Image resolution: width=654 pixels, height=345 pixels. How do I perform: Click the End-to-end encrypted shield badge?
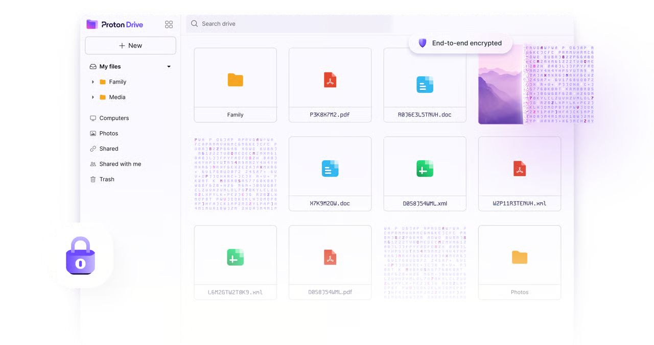[x=460, y=43]
